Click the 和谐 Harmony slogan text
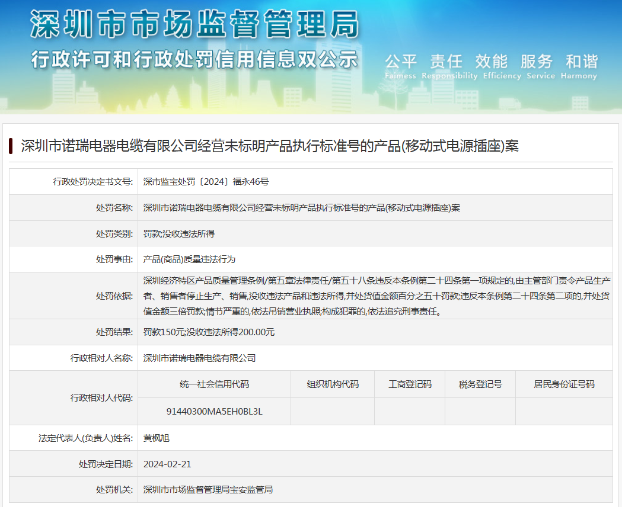The height and width of the screenshot is (507, 622). pyautogui.click(x=579, y=66)
